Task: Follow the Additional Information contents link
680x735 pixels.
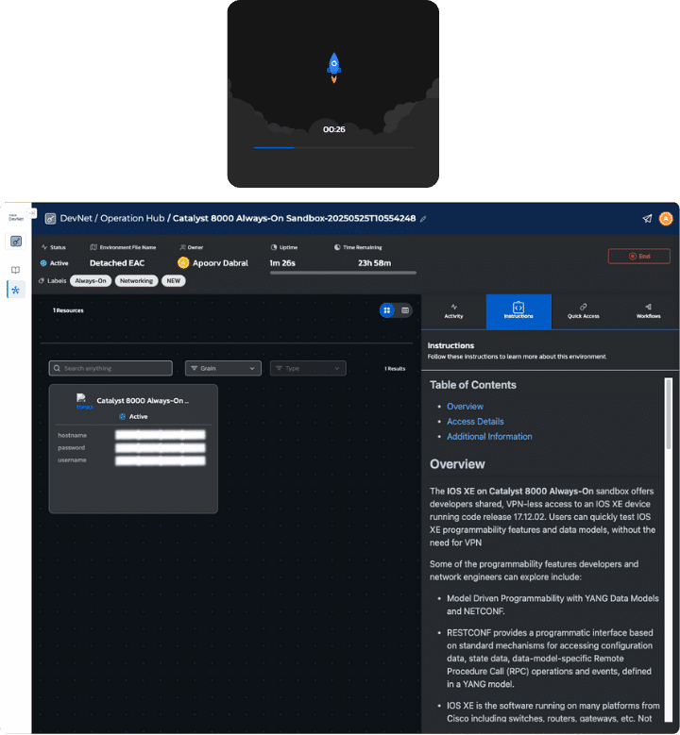Action: click(x=489, y=437)
